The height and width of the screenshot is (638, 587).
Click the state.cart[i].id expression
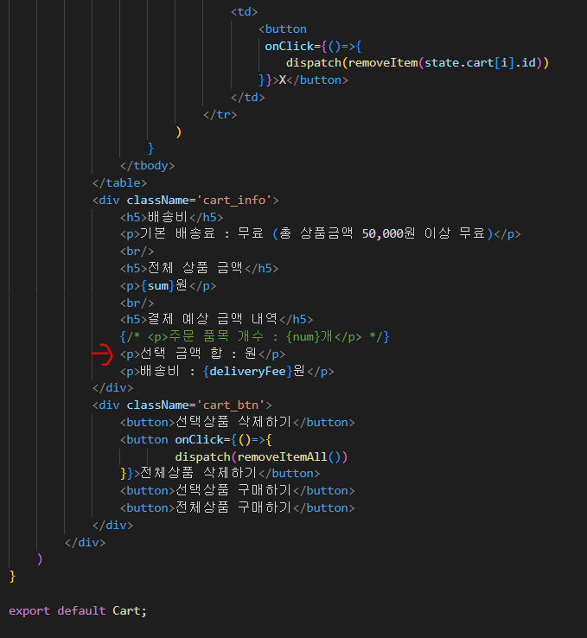(480, 63)
